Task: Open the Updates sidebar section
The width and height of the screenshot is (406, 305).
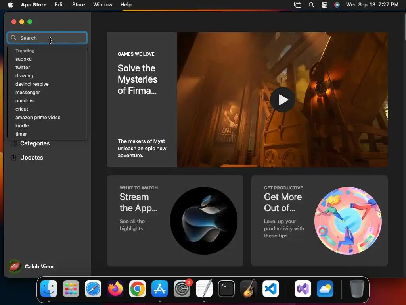Action: pyautogui.click(x=31, y=158)
